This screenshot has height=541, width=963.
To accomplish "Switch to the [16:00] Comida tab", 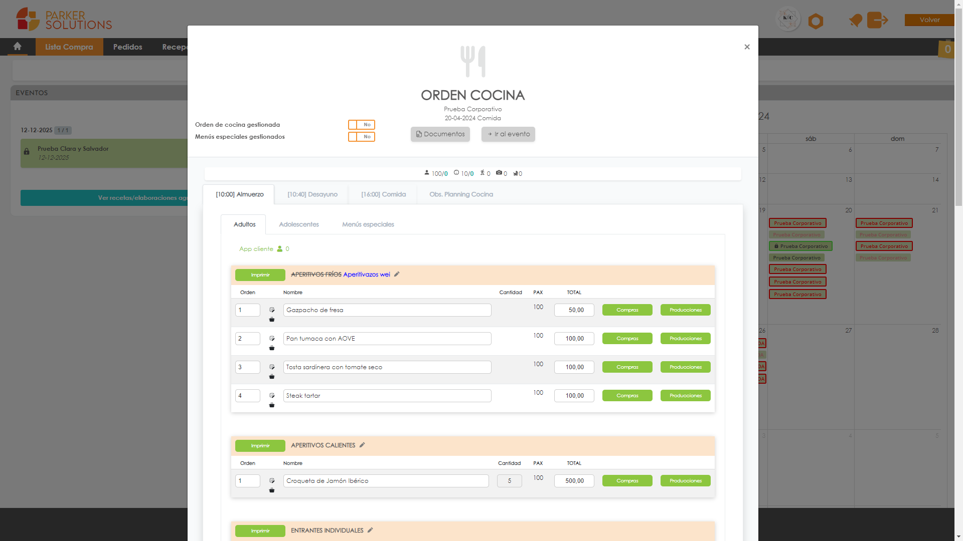I will [x=383, y=194].
